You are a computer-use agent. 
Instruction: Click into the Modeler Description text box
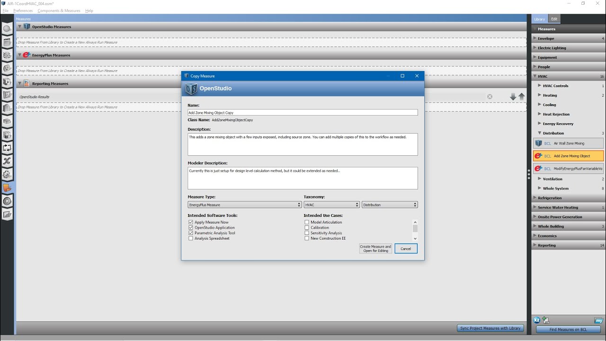[x=303, y=178]
